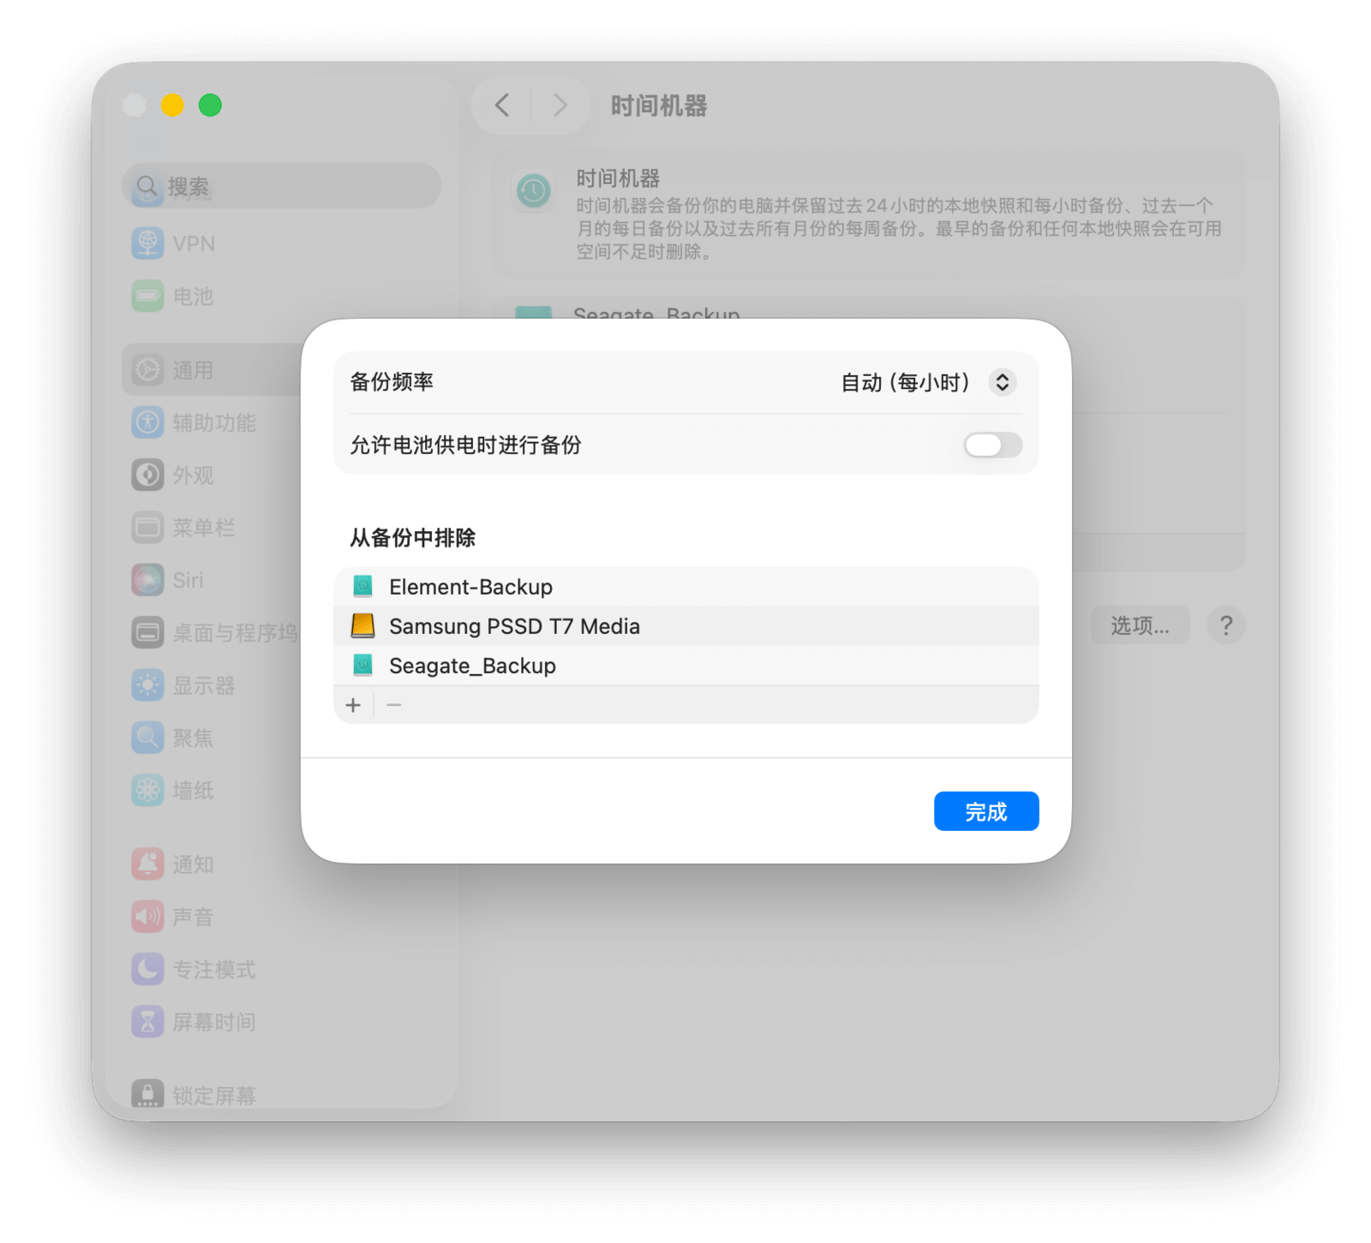
Task: Toggle backup while on battery power switch
Action: 992,445
